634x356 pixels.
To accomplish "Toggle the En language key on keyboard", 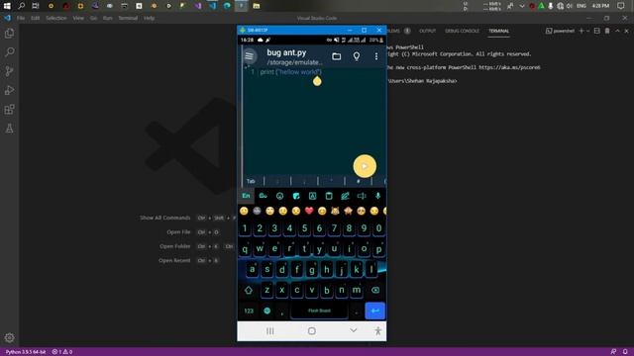I will pyautogui.click(x=246, y=196).
